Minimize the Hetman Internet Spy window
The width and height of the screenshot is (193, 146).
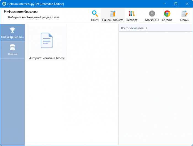(165, 4)
